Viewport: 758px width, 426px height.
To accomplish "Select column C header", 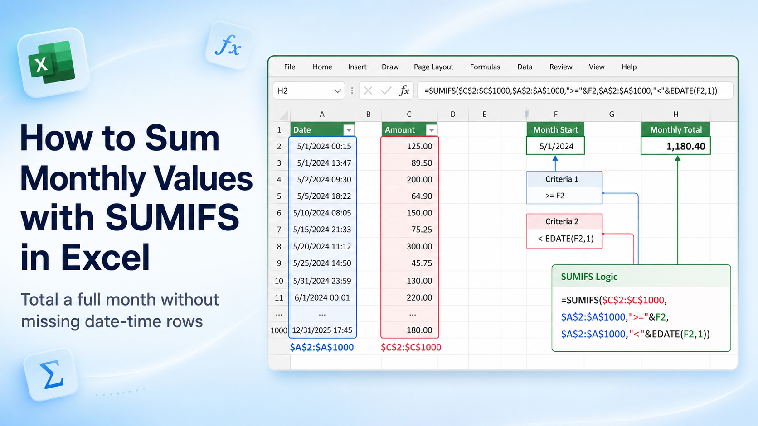I will pos(409,115).
